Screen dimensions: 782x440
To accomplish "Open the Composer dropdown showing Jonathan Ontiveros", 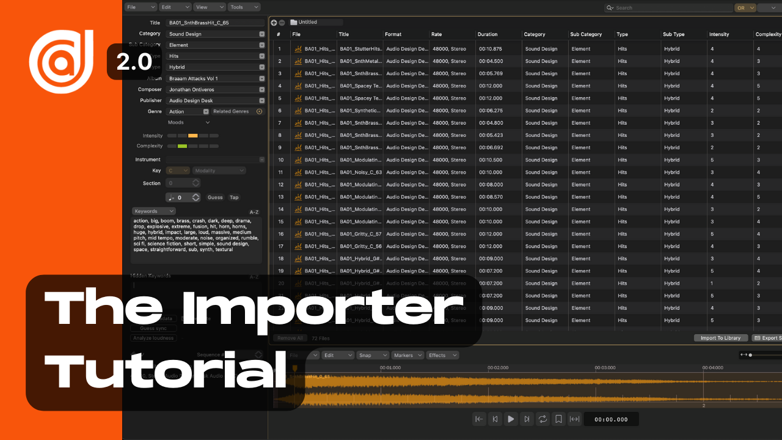I will point(216,89).
